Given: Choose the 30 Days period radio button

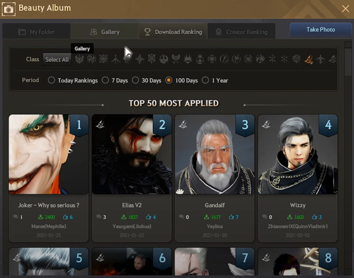Looking at the screenshot, I should tap(135, 80).
